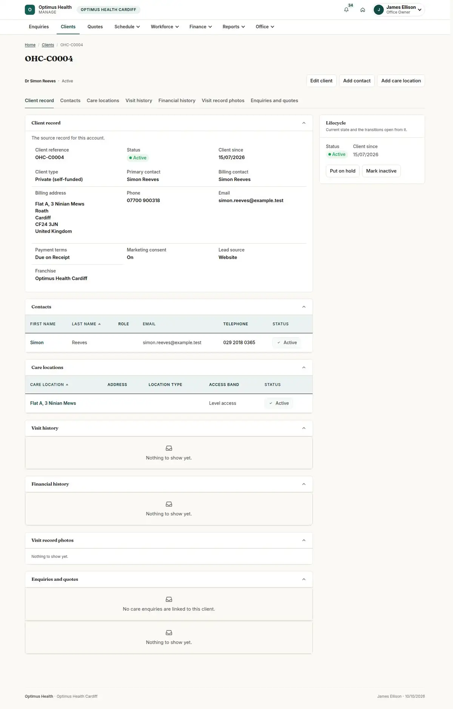Open the Enquiries and quotes tab
Viewport: 453px width, 709px height.
274,101
